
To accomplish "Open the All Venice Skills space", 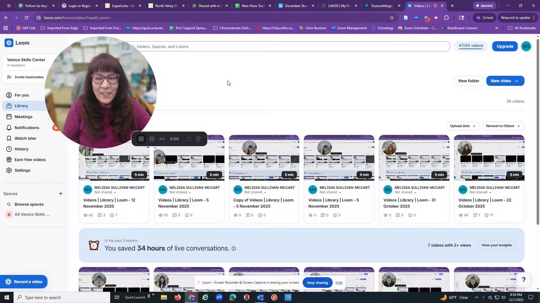I will click(x=32, y=215).
